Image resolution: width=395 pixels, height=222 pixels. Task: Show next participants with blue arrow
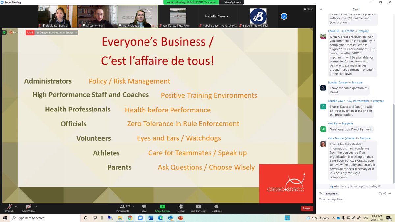point(284,16)
